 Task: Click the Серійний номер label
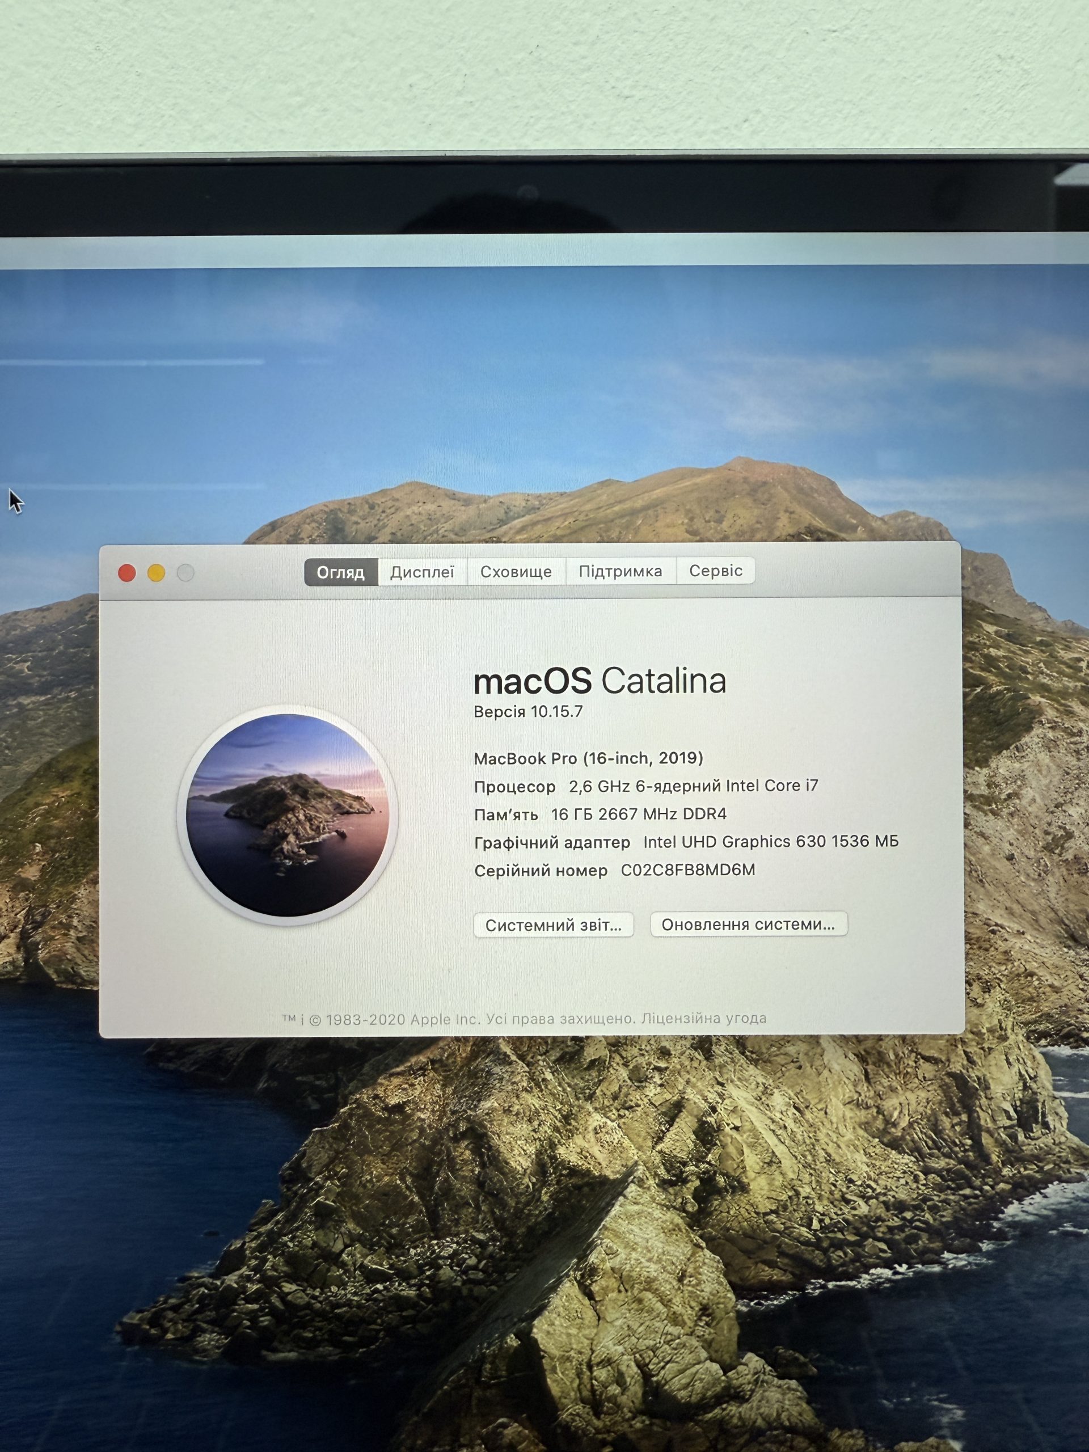coord(541,871)
